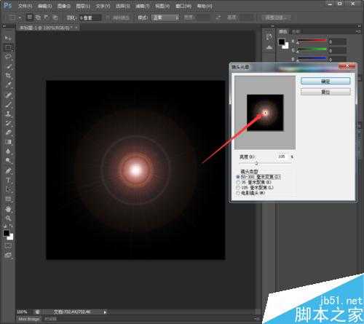Image resolution: width=364 pixels, height=324 pixels.
Task: Select the Type tool (T)
Action: (x=8, y=181)
